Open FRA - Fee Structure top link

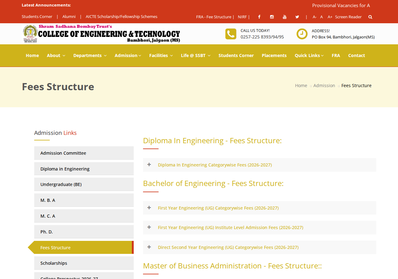pyautogui.click(x=214, y=17)
